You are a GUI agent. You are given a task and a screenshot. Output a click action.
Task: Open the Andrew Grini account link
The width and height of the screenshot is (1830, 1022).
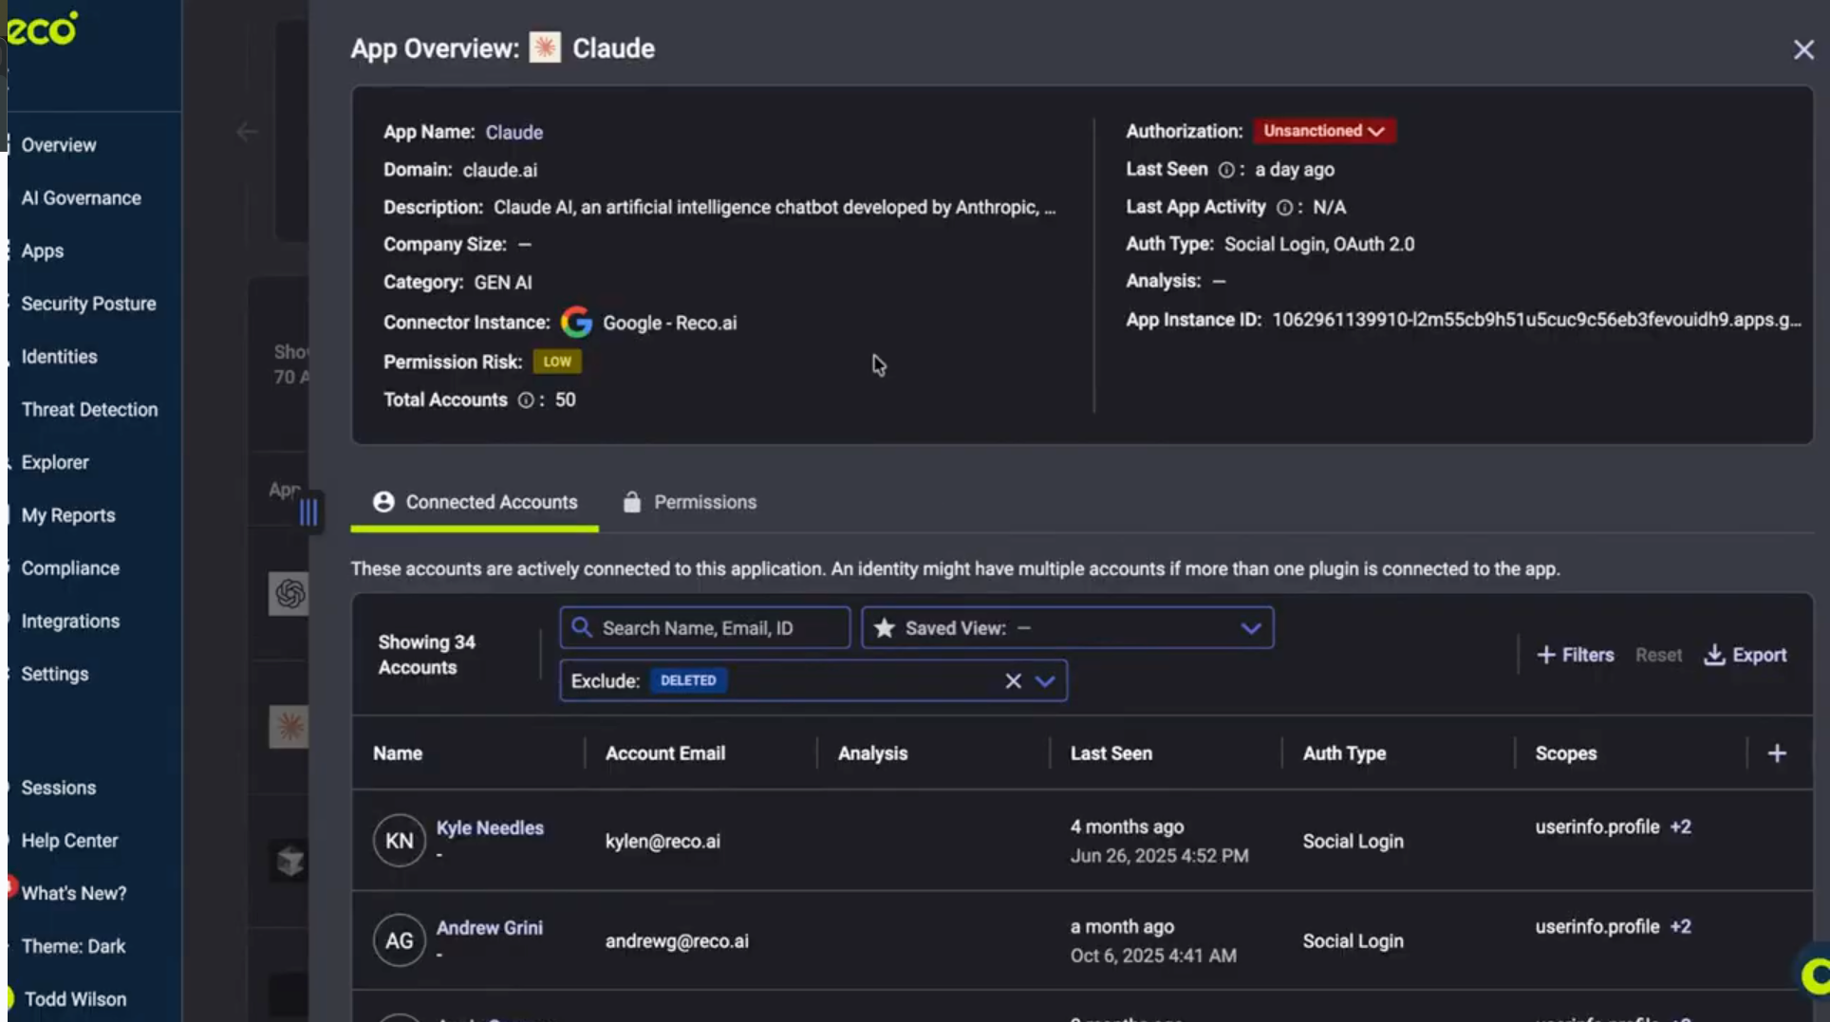click(490, 928)
